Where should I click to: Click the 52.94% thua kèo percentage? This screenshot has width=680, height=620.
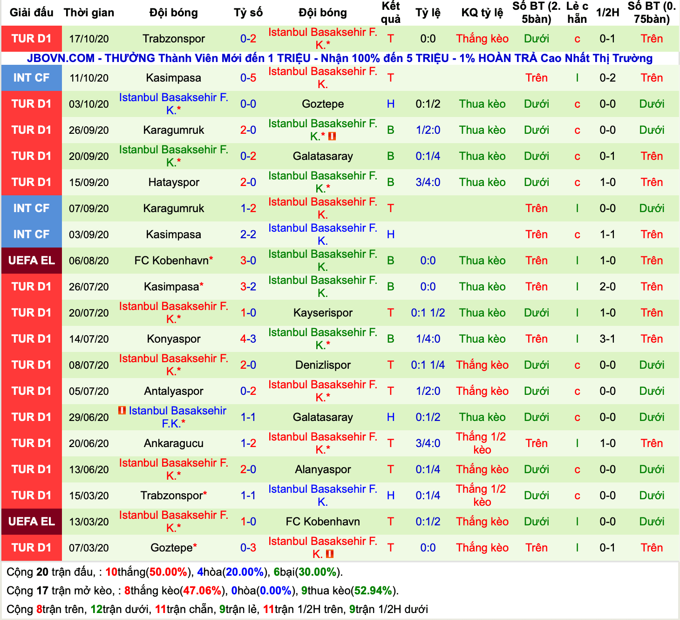click(374, 591)
